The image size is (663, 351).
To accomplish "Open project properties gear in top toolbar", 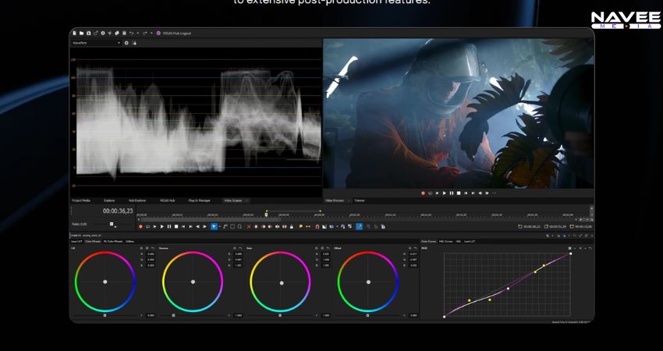I will [x=103, y=33].
